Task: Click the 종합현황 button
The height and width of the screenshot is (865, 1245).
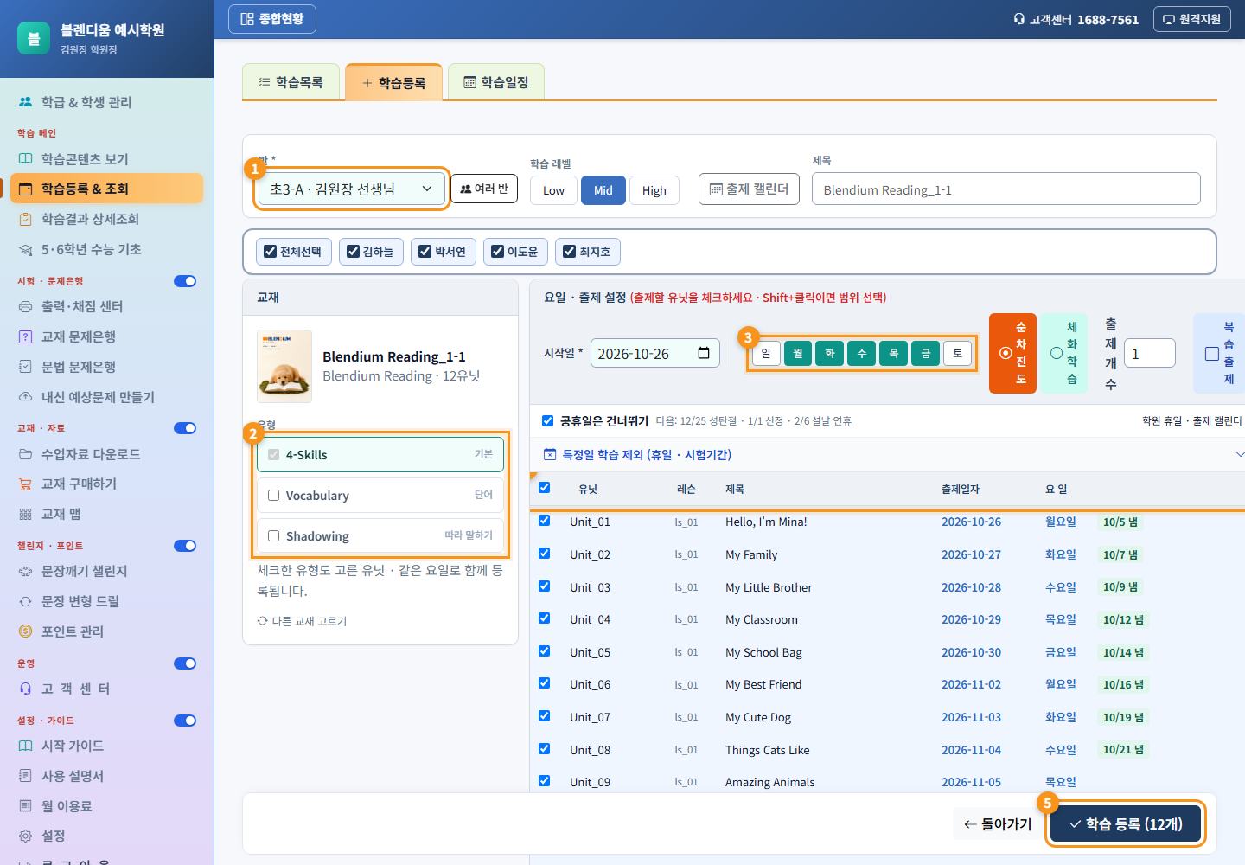Action: point(272,19)
